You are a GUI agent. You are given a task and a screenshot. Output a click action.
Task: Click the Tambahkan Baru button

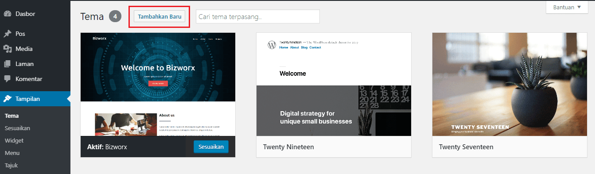[x=159, y=16]
